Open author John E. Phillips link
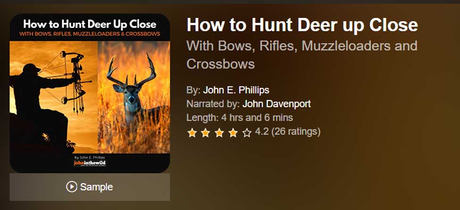Image resolution: width=460 pixels, height=210 pixels. 236,90
